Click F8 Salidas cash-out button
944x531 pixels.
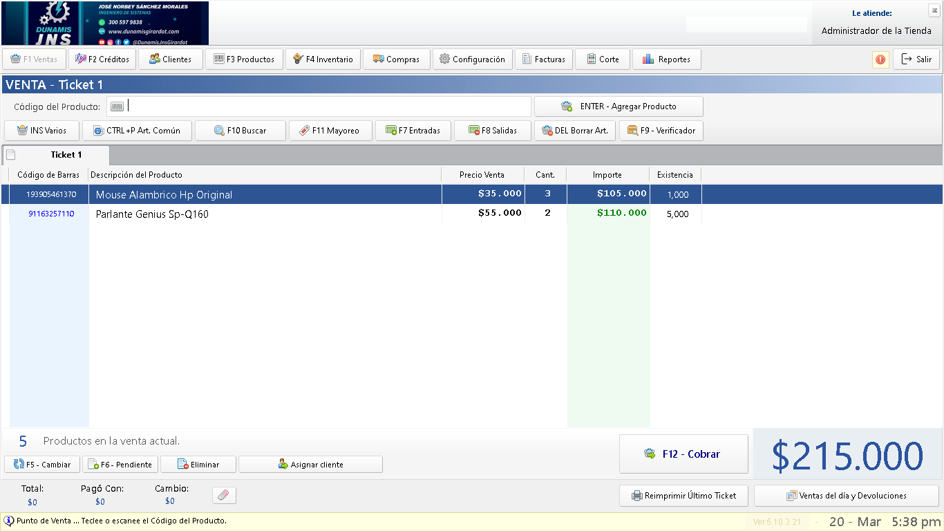click(493, 131)
